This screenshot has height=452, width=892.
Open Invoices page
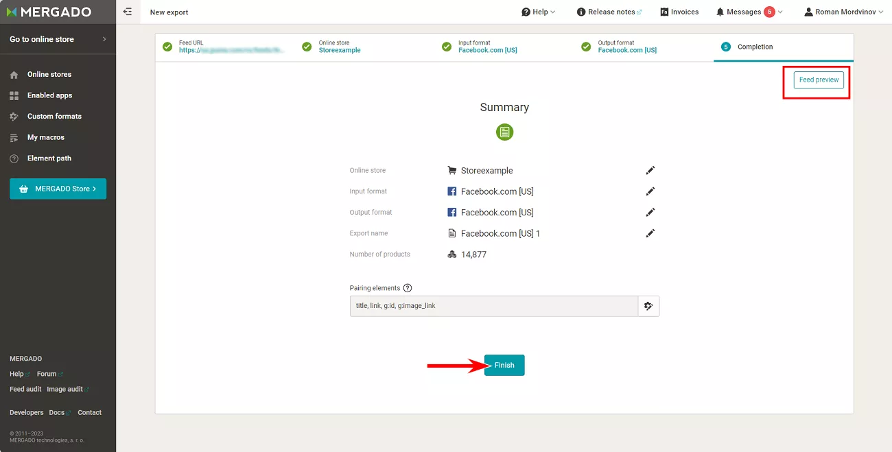[679, 12]
